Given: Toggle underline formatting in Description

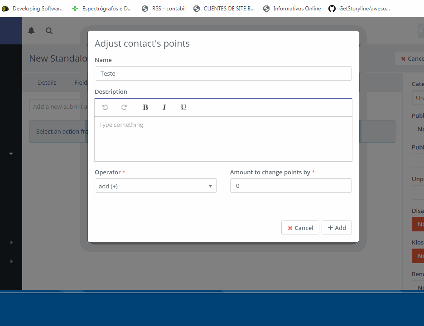Looking at the screenshot, I should click(183, 107).
